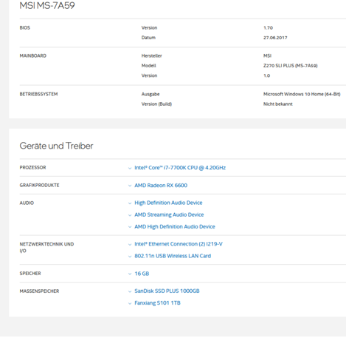This screenshot has width=346, height=355.
Task: Expand the SanDisk SSD PLUS 1000GB chevron
Action: point(130,291)
